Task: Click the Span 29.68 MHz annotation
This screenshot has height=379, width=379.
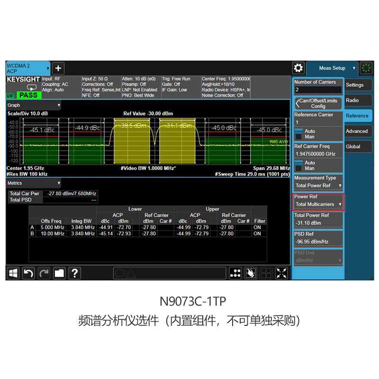Action: pos(271,168)
